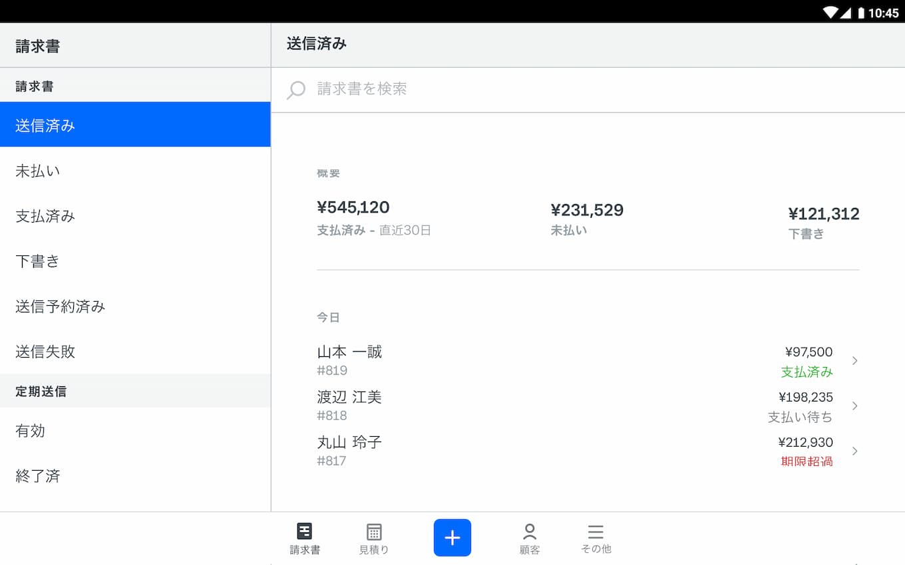
Task: Show 有効 recurring invoices
Action: 31,431
